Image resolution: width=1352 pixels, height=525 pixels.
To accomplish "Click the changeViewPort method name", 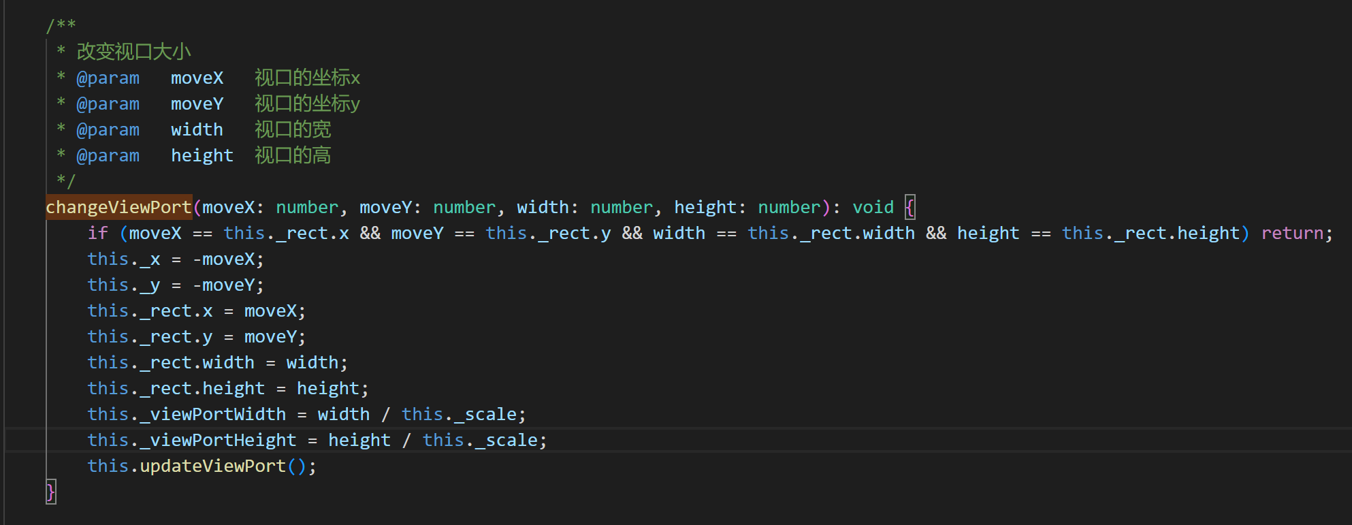I will tap(118, 207).
